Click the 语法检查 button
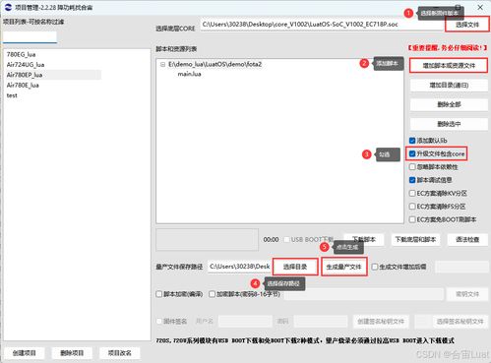The height and width of the screenshot is (363, 491). coord(467,240)
